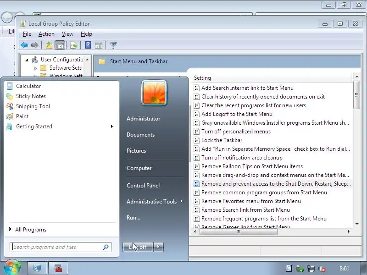This screenshot has width=367, height=275.
Task: Click the Administrator user folder link
Action: (x=144, y=119)
